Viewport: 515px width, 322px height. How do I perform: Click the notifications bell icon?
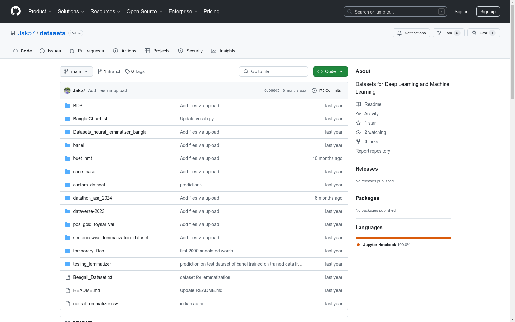(x=399, y=33)
